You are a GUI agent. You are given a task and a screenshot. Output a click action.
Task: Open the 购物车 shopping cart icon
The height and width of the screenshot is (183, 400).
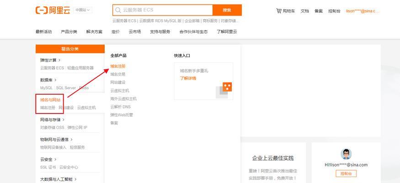278,11
